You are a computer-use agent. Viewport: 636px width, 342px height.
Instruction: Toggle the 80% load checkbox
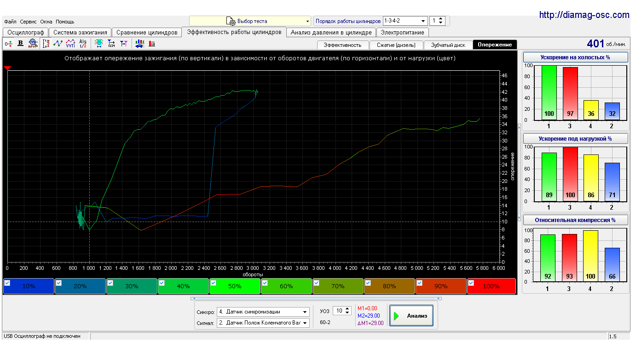pyautogui.click(x=368, y=283)
